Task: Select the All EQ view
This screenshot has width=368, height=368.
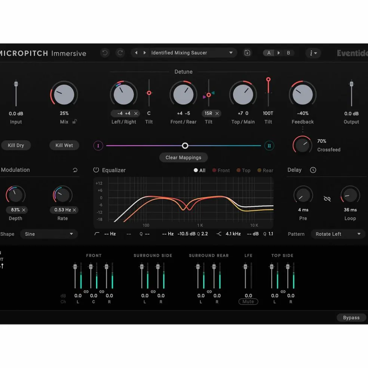Action: coord(199,171)
